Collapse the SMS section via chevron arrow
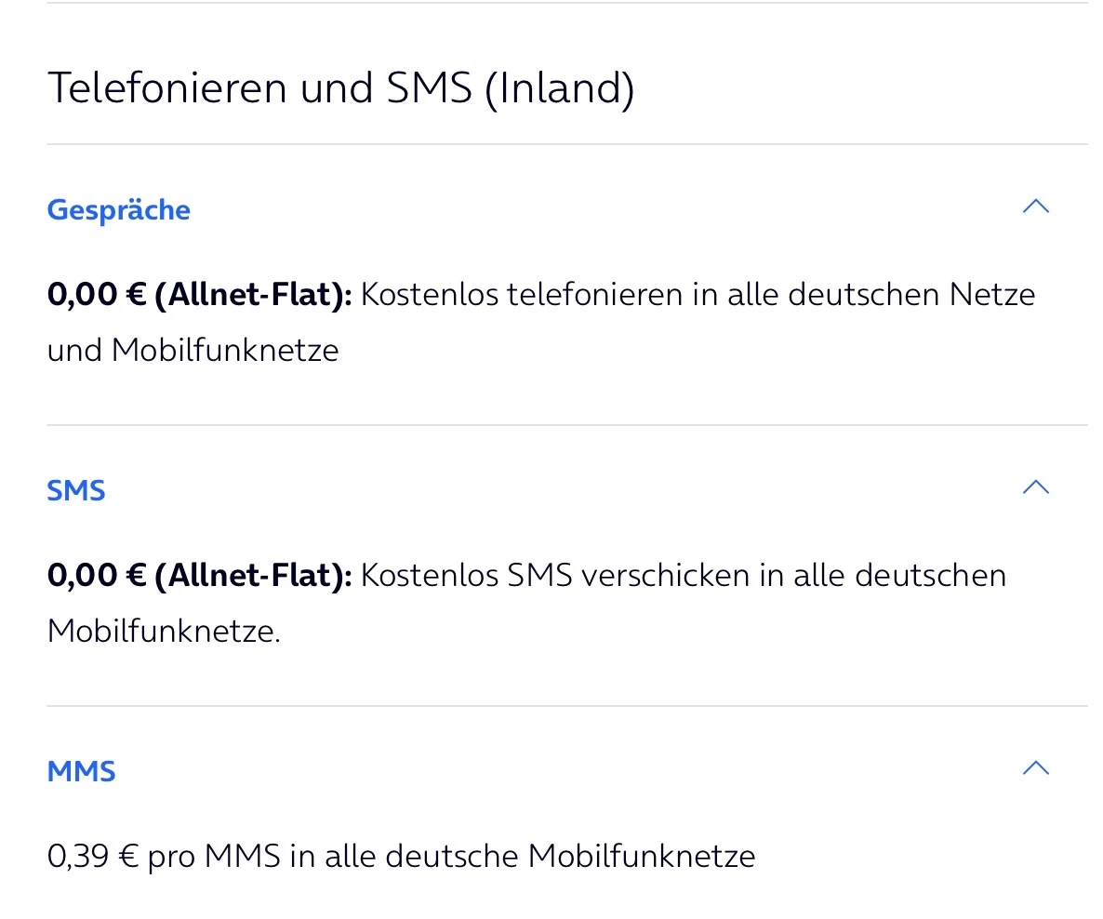The image size is (1103, 919). click(x=1035, y=487)
